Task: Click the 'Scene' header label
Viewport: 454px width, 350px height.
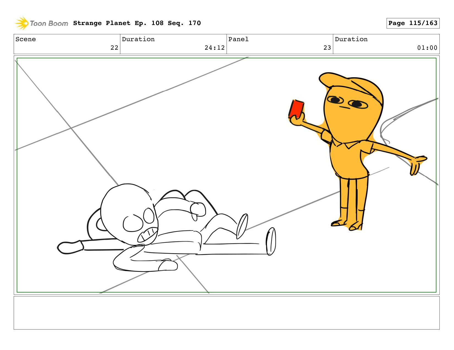Action: (26, 39)
